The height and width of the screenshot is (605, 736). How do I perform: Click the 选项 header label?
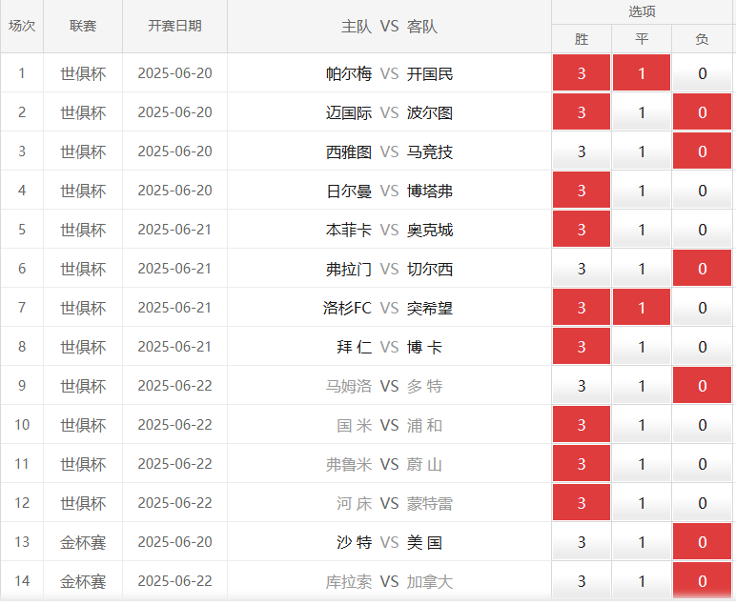coord(642,11)
